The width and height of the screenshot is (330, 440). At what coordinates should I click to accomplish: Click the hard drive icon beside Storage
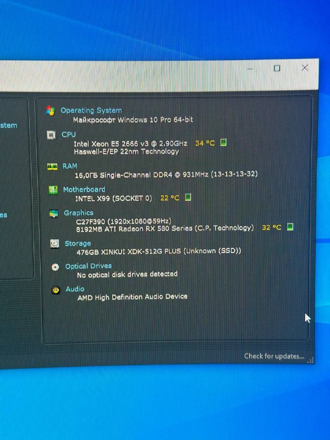click(x=54, y=244)
